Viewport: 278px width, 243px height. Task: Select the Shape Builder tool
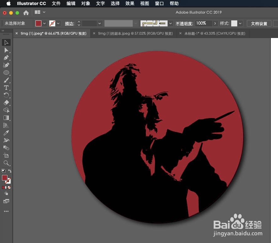(6, 110)
